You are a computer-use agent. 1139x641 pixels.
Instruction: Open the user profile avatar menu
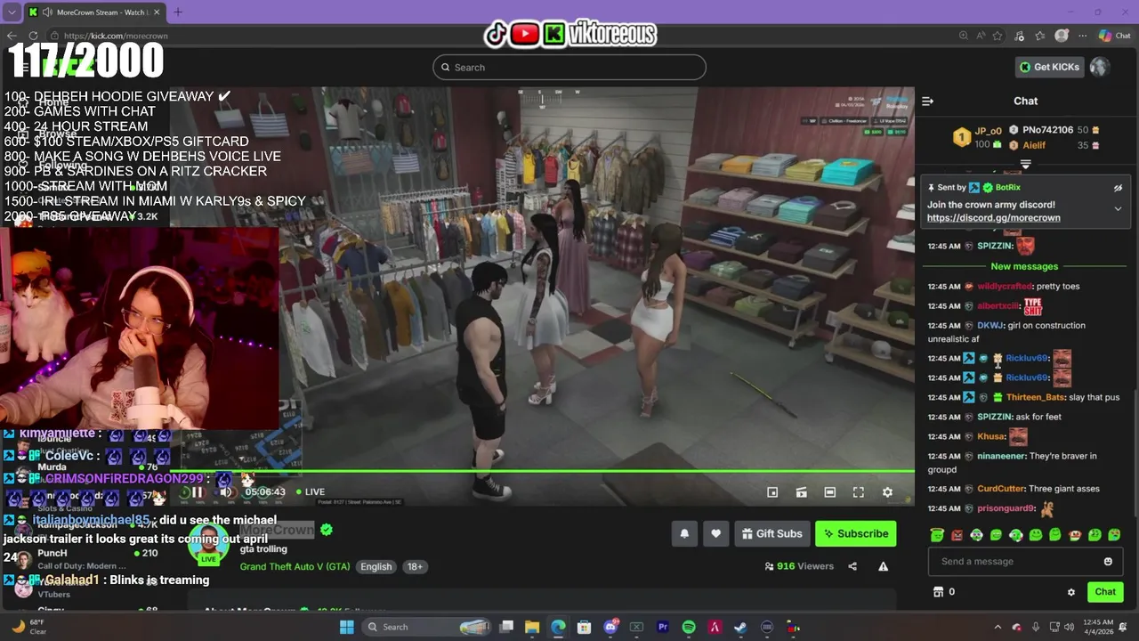(1100, 67)
